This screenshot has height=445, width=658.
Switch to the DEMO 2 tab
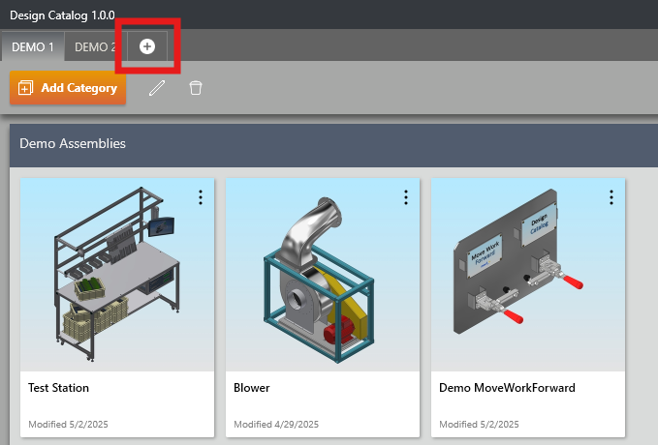(x=95, y=46)
